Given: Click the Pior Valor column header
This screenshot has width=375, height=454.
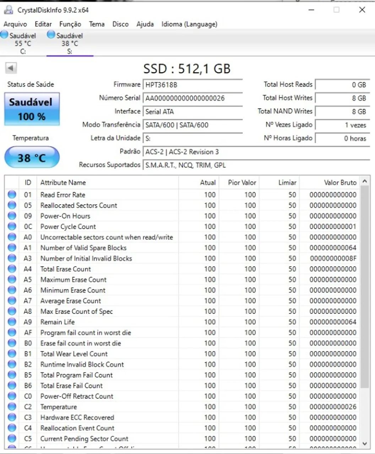Looking at the screenshot, I should tap(239, 182).
